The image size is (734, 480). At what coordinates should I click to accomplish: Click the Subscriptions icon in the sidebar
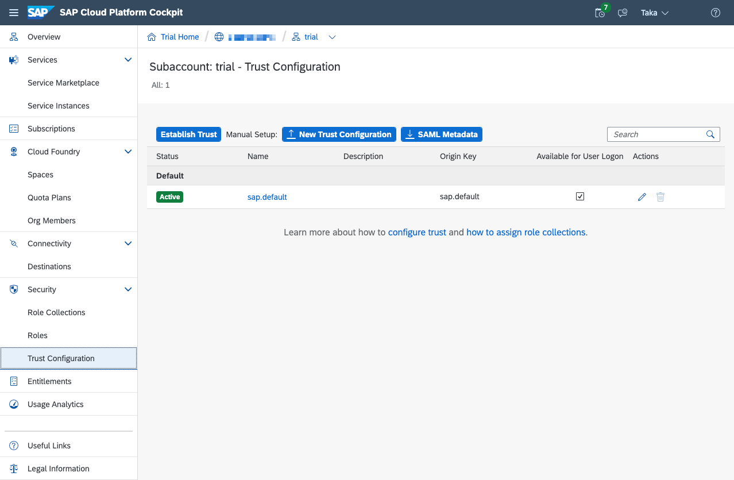coord(14,129)
